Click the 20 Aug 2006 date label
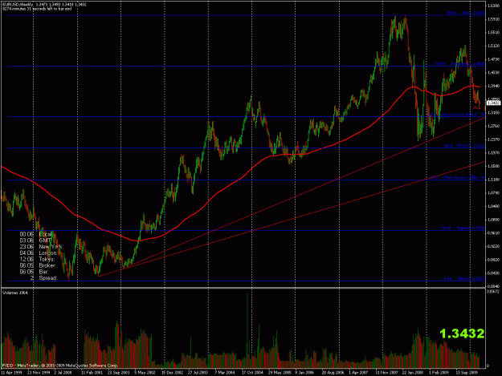Image resolution: width=502 pixels, height=376 pixels. [x=333, y=373]
